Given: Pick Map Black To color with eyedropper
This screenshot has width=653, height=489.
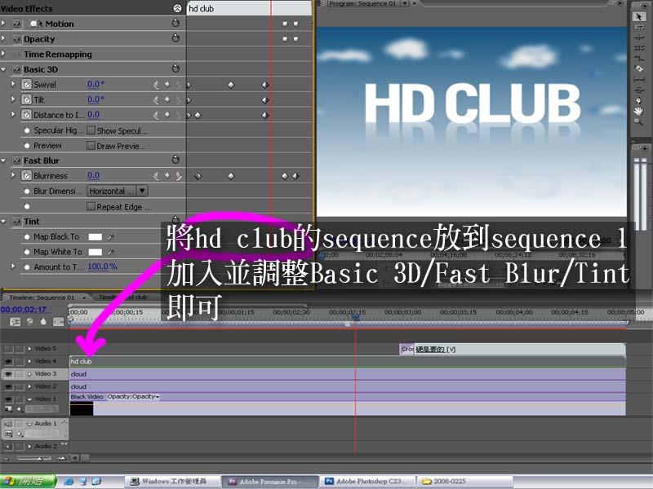Looking at the screenshot, I should [x=111, y=237].
